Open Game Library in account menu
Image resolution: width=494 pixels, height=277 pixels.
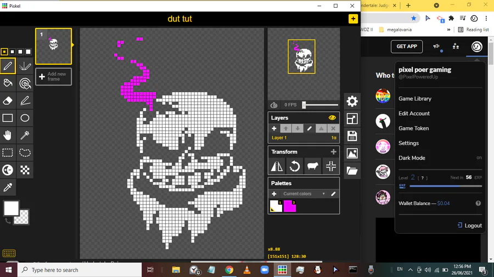click(x=415, y=99)
